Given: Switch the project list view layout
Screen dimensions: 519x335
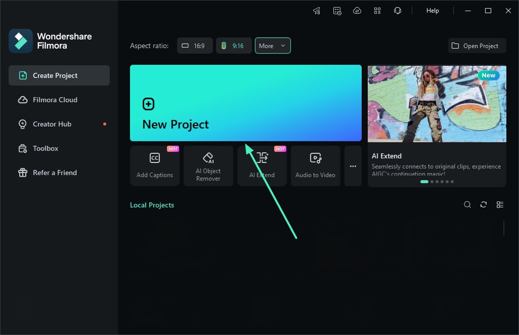Looking at the screenshot, I should [500, 204].
